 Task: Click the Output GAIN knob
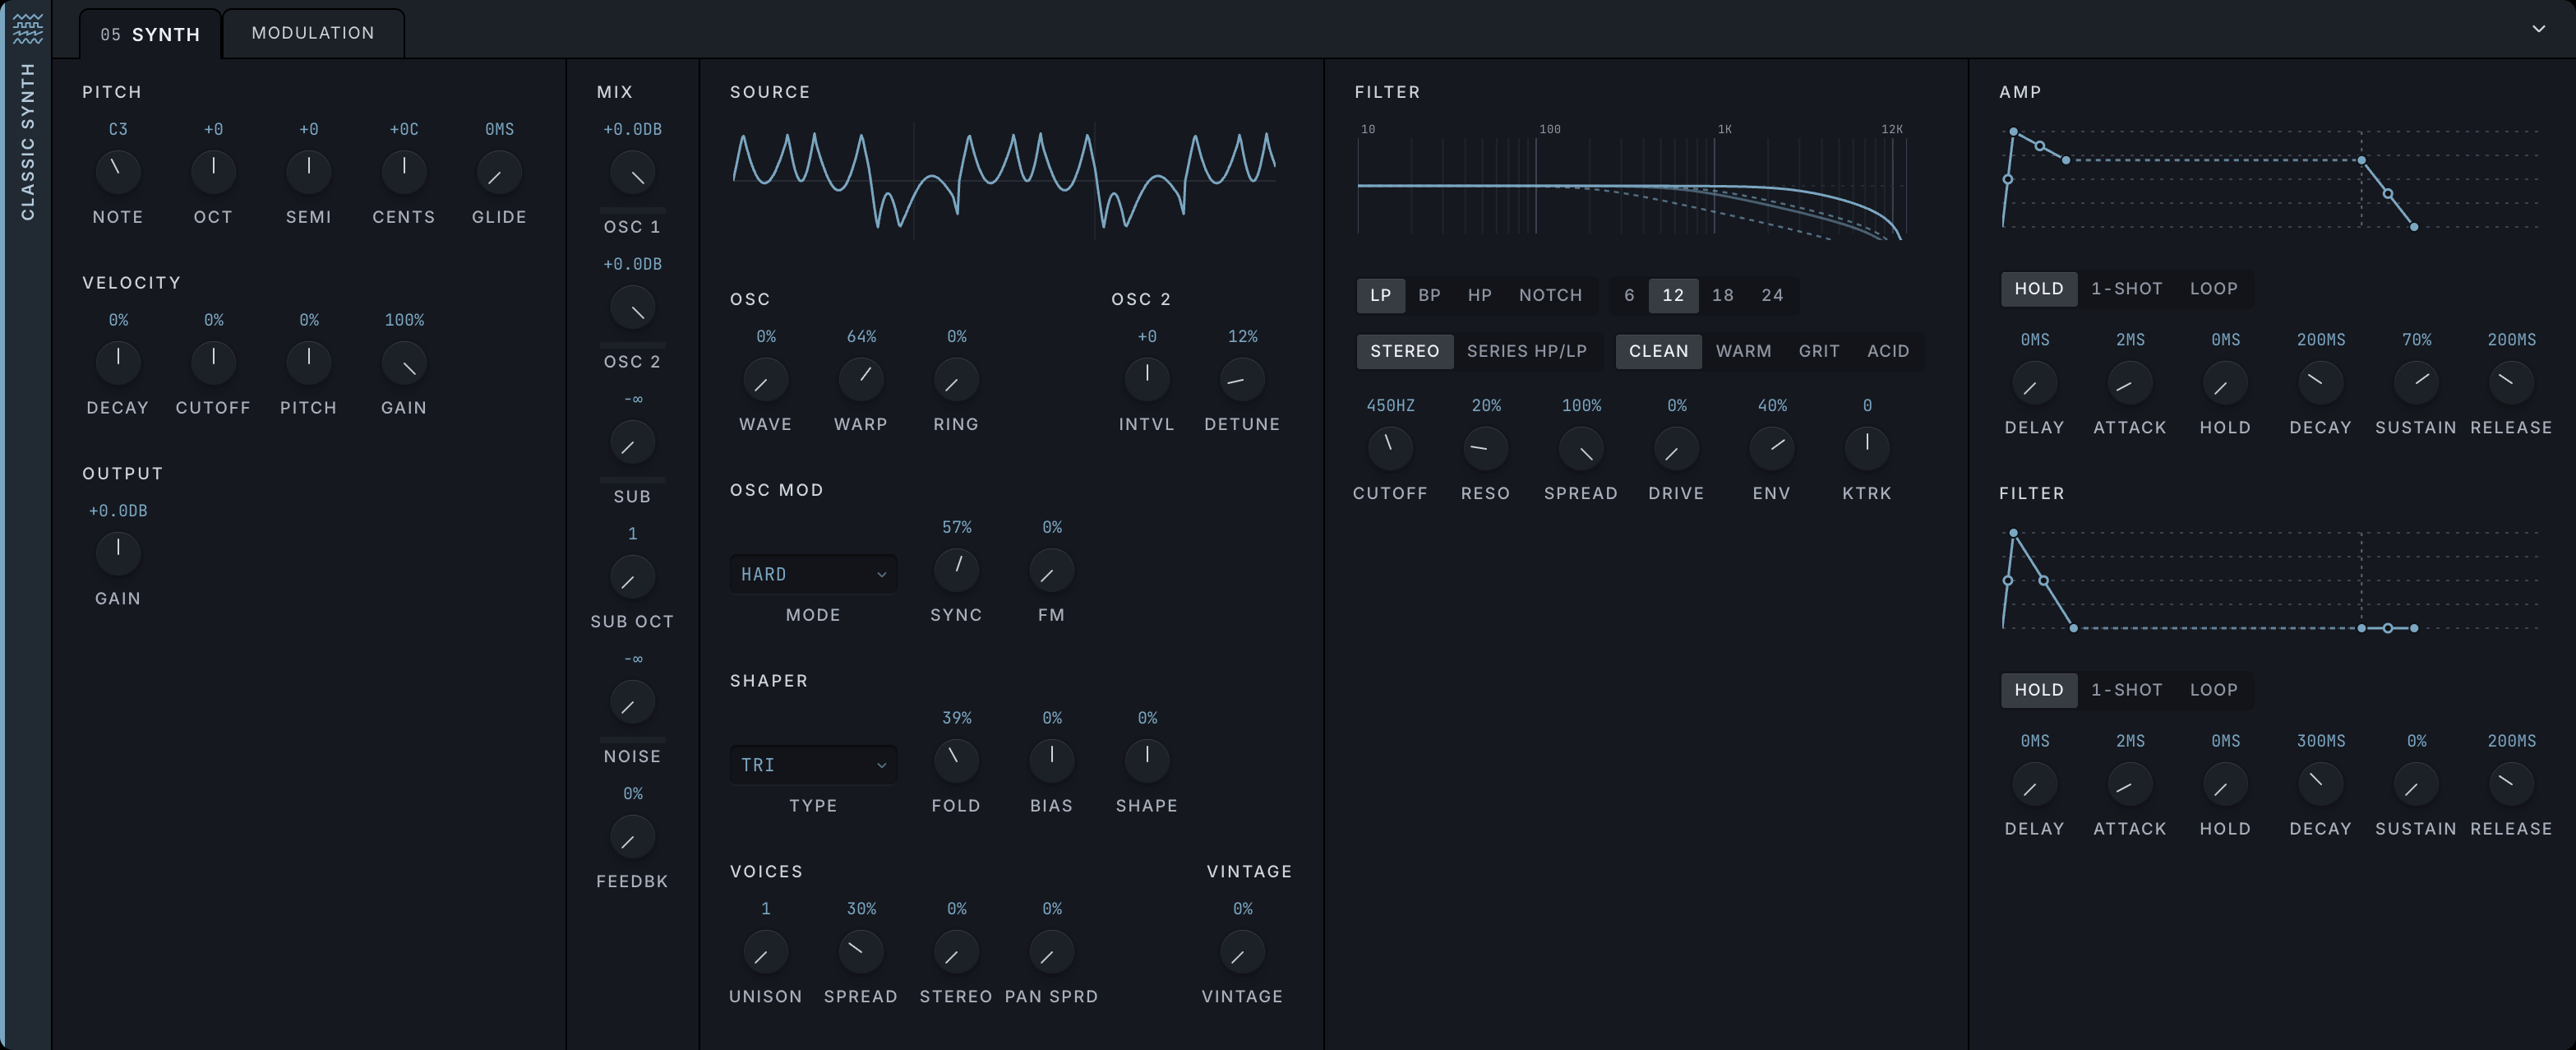pos(118,553)
